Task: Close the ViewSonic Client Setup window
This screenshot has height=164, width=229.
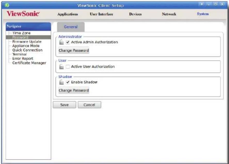Action: pos(222,4)
